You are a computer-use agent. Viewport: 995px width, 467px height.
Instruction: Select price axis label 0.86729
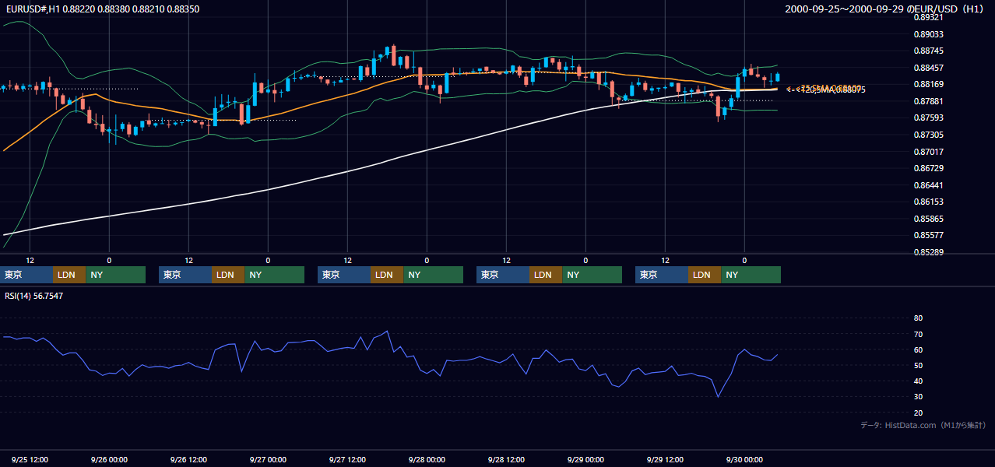tap(928, 168)
